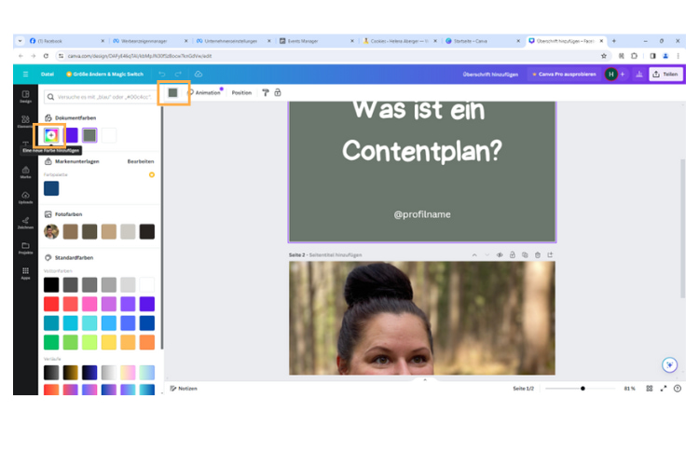Screen dimensions: 699x466
Task: Click the copy style paint roller icon
Action: (266, 92)
